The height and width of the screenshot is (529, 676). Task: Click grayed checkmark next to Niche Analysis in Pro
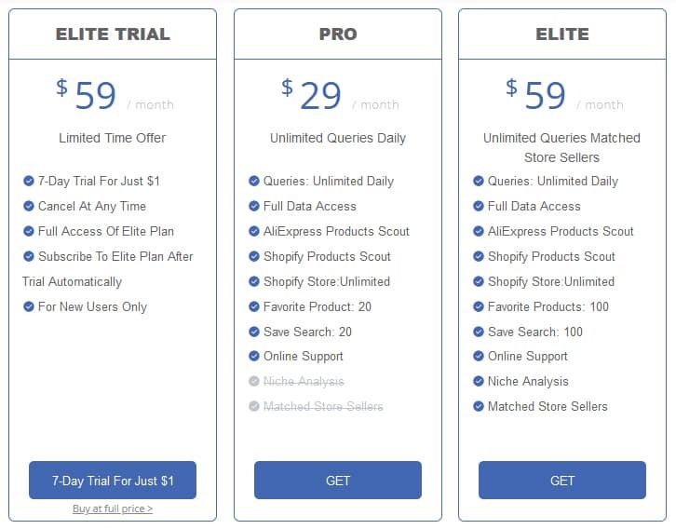(254, 381)
